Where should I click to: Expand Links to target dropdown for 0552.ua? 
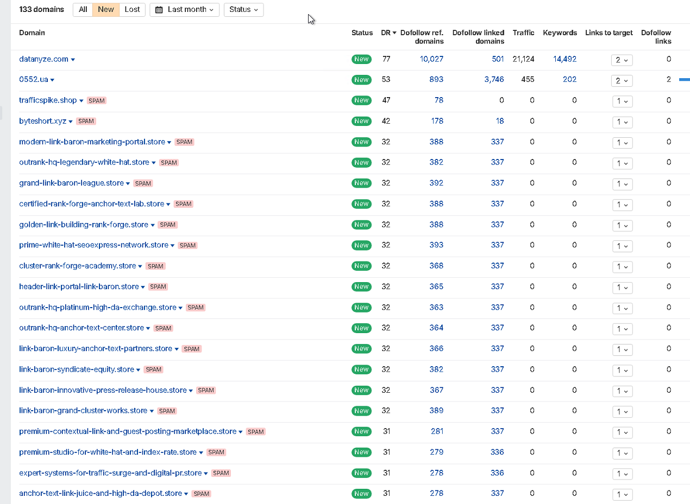click(x=622, y=80)
